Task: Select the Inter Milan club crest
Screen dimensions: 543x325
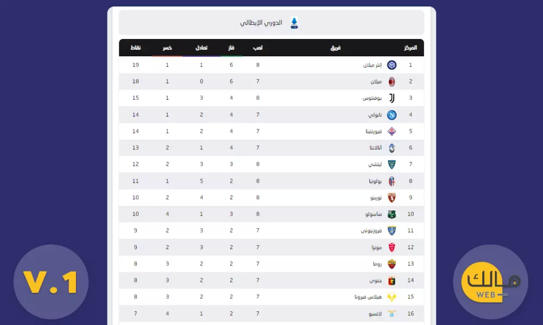Action: [392, 64]
